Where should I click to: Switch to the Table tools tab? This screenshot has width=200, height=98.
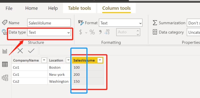pyautogui.click(x=79, y=8)
